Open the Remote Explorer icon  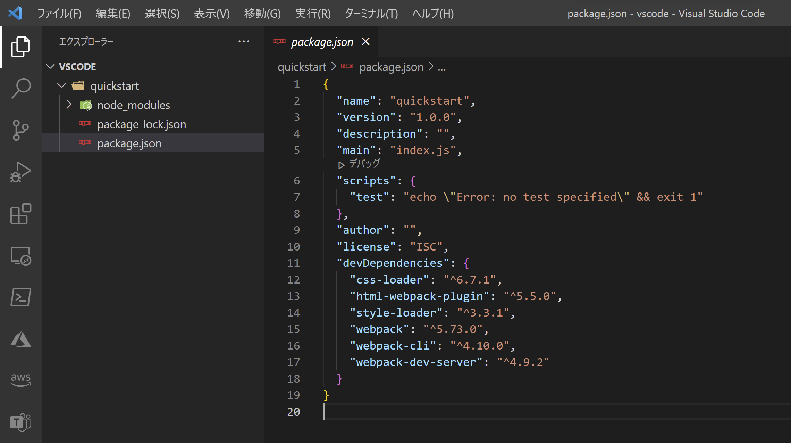pos(20,256)
